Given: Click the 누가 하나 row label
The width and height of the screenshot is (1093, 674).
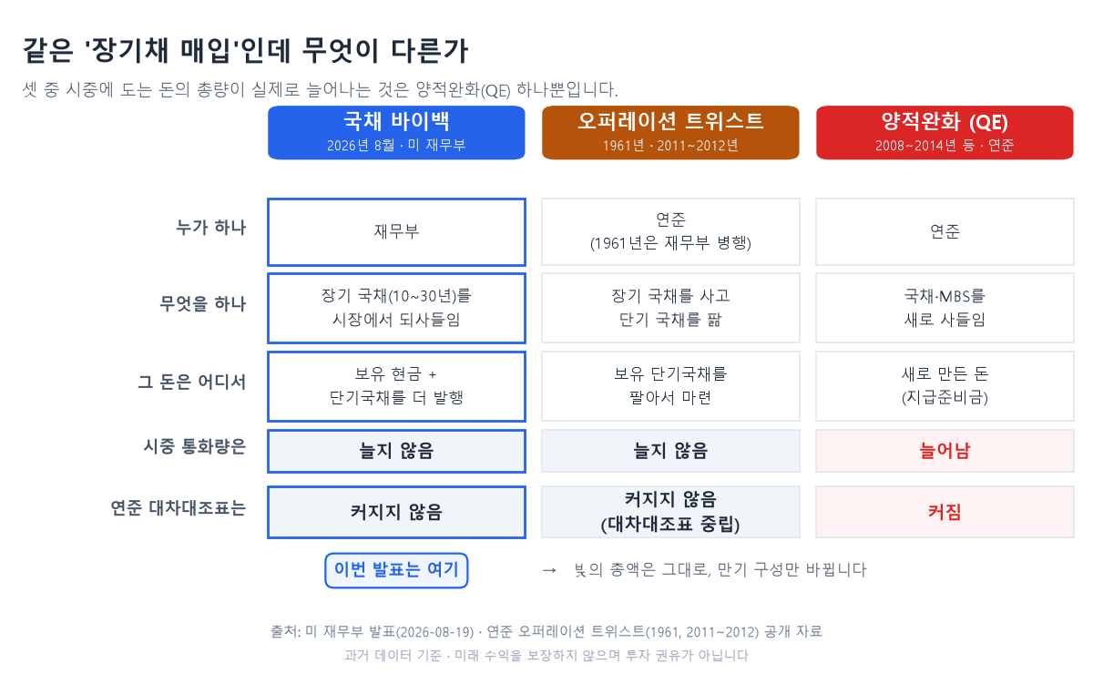Looking at the screenshot, I should (211, 228).
